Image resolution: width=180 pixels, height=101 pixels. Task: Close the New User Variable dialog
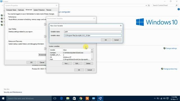coord(121,26)
